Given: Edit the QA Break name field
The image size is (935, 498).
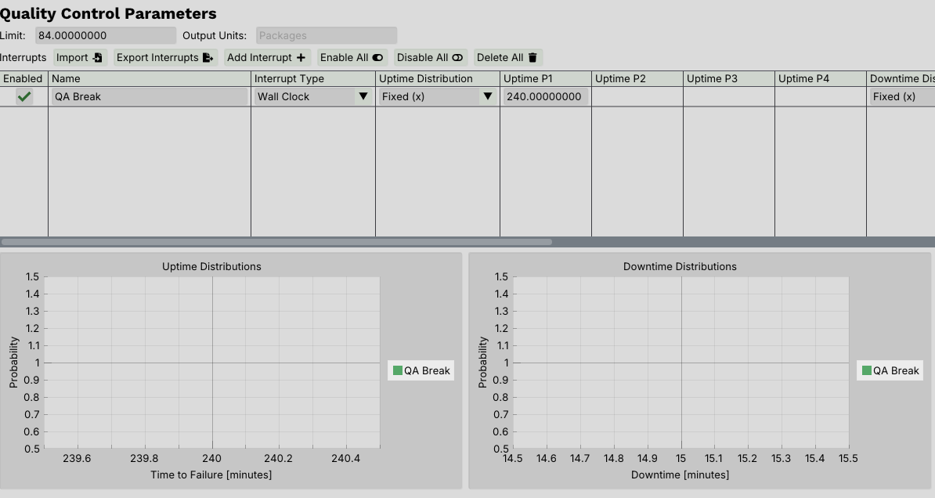Looking at the screenshot, I should coord(149,96).
